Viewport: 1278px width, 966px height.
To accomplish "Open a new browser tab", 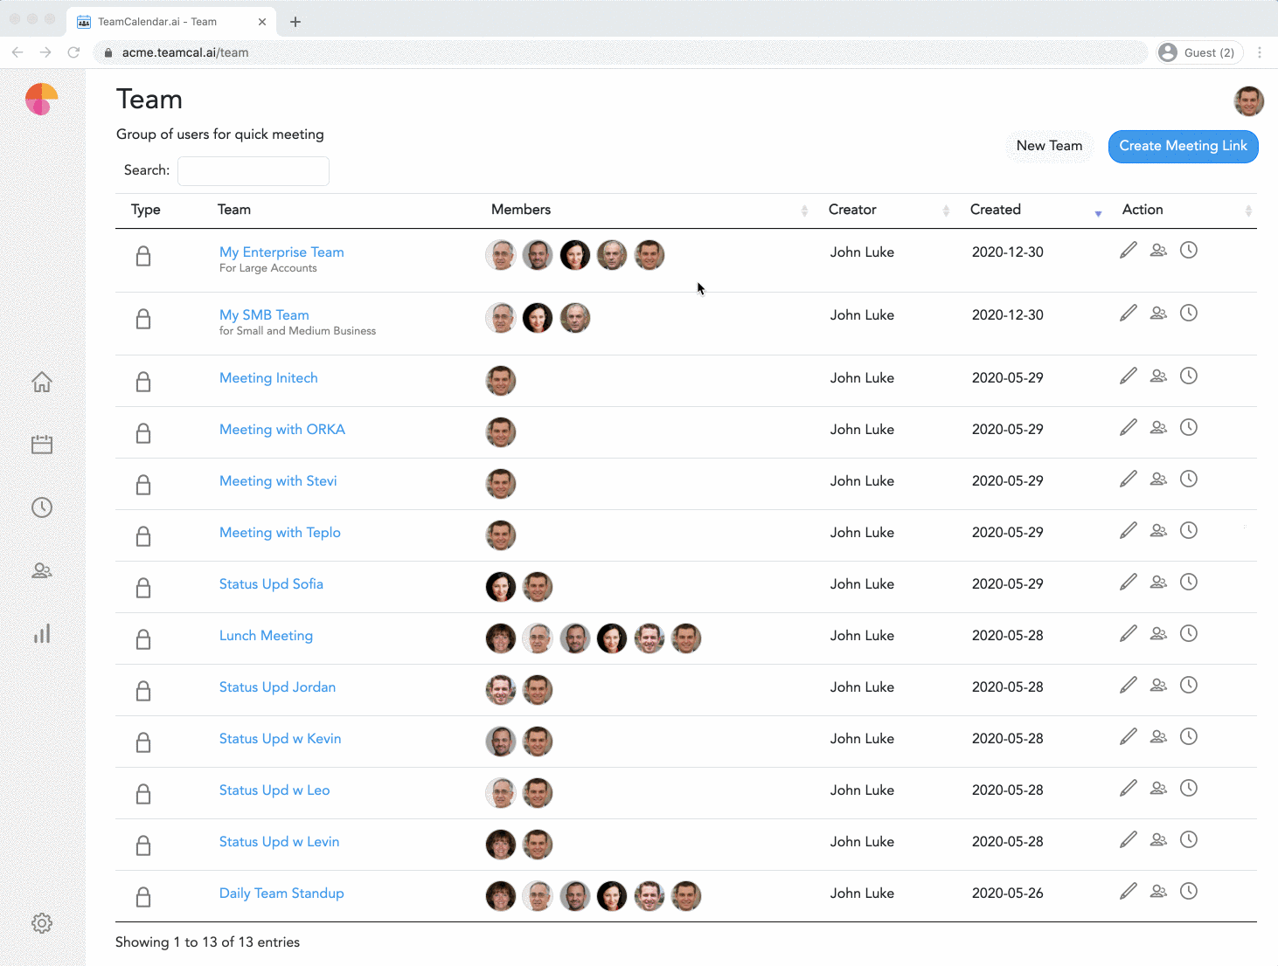I will (295, 22).
